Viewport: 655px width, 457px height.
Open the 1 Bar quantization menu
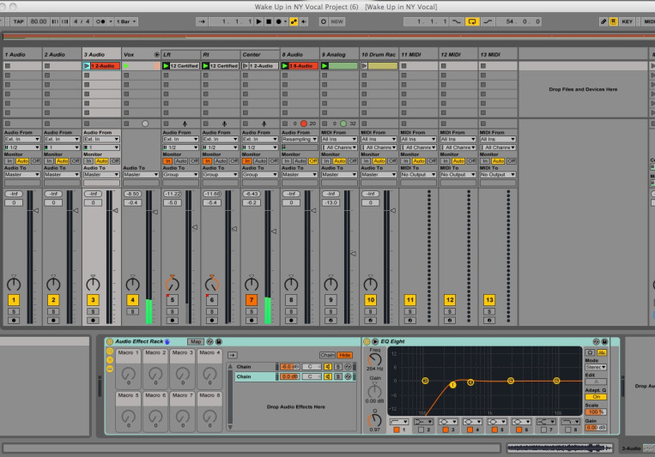[x=126, y=21]
